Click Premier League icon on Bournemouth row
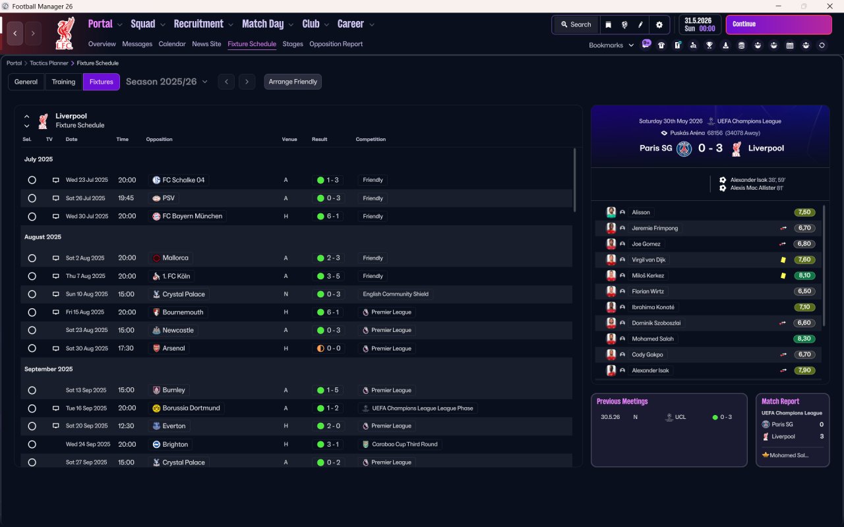 pyautogui.click(x=365, y=312)
